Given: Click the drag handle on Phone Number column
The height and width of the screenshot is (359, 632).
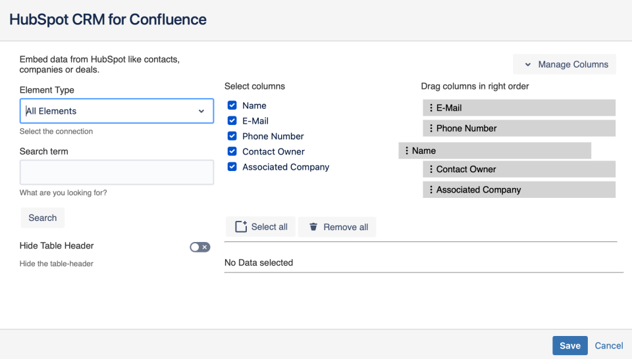Looking at the screenshot, I should (431, 128).
